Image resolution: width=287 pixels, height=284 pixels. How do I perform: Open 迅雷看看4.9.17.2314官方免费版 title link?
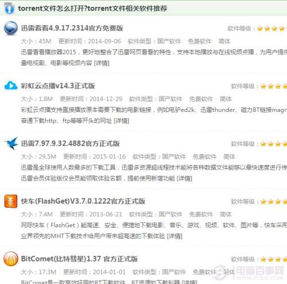pyautogui.click(x=72, y=28)
